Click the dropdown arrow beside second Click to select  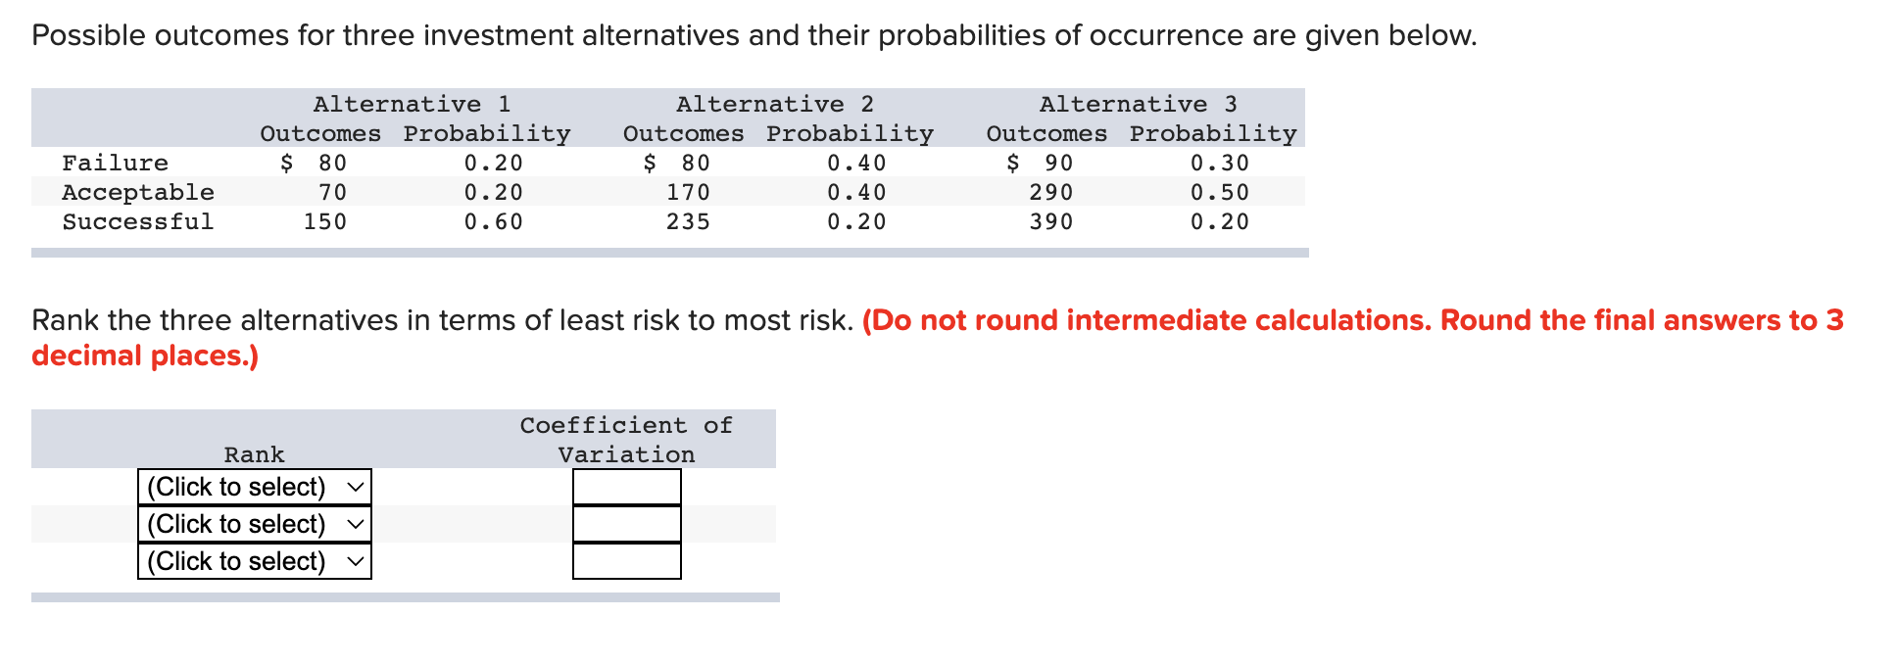(x=355, y=523)
